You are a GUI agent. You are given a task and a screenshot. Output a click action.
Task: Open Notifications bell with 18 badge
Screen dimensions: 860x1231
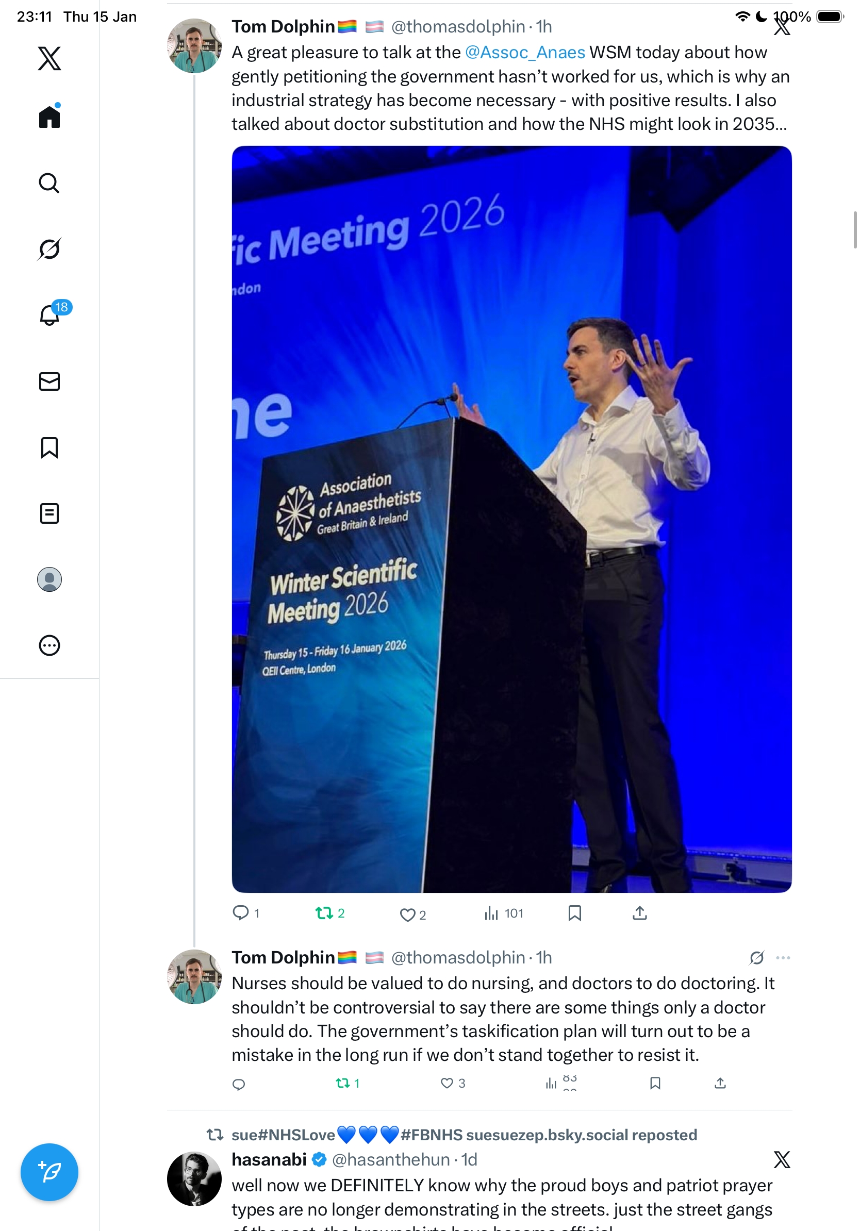(50, 314)
